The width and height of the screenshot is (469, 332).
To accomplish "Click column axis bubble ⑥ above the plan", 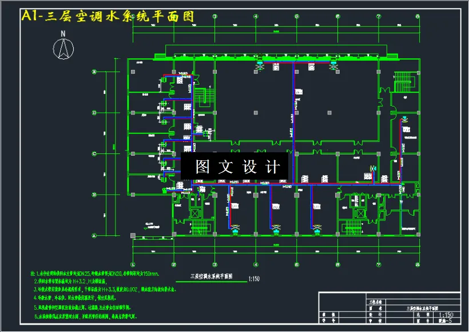I will pos(337,17).
